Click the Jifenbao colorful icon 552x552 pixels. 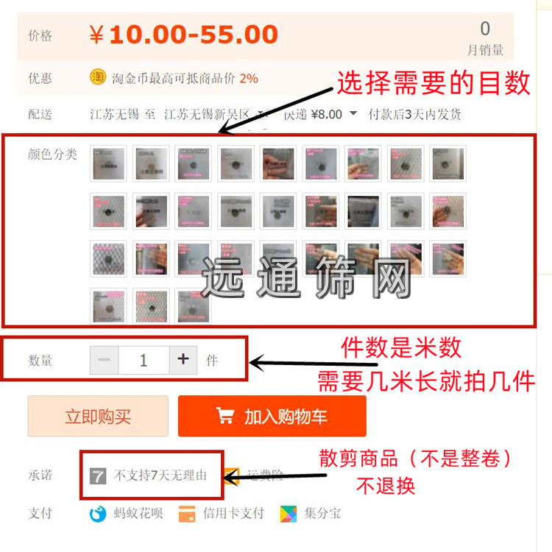[x=289, y=514]
